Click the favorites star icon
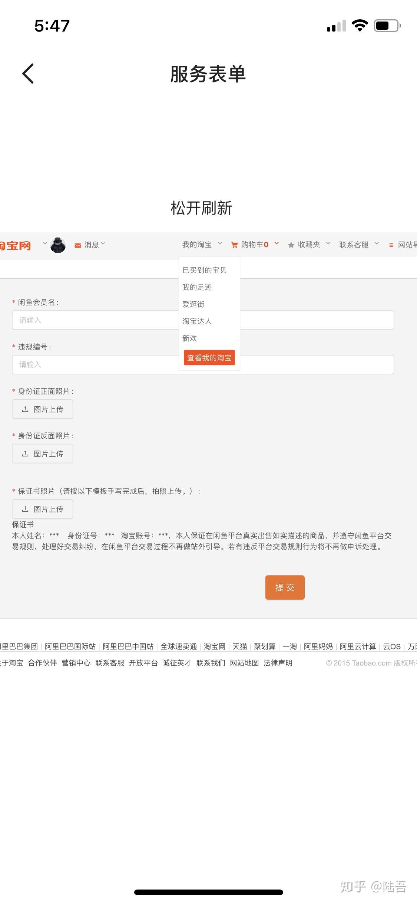The image size is (417, 904). [291, 245]
